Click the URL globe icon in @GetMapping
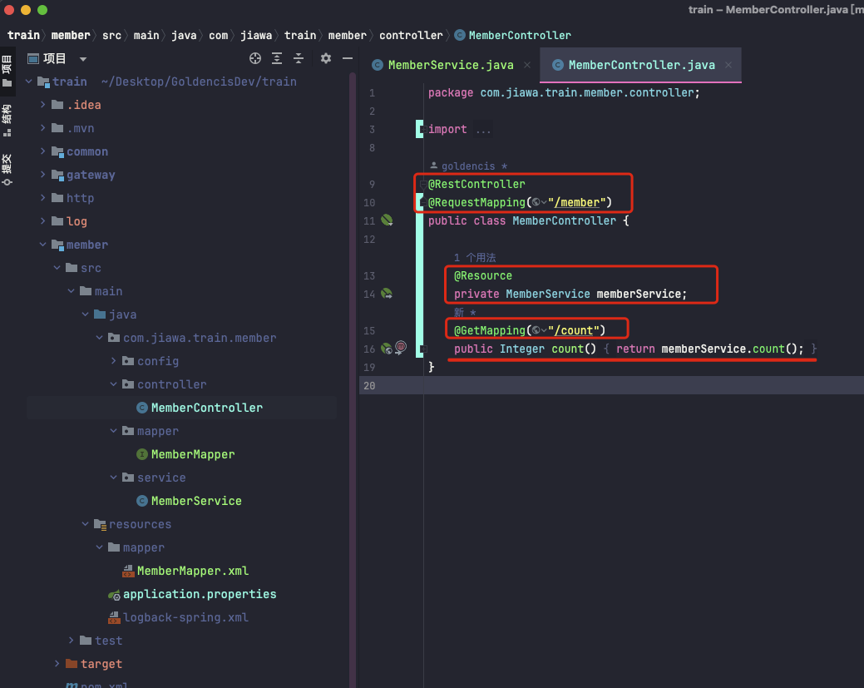 click(x=538, y=330)
